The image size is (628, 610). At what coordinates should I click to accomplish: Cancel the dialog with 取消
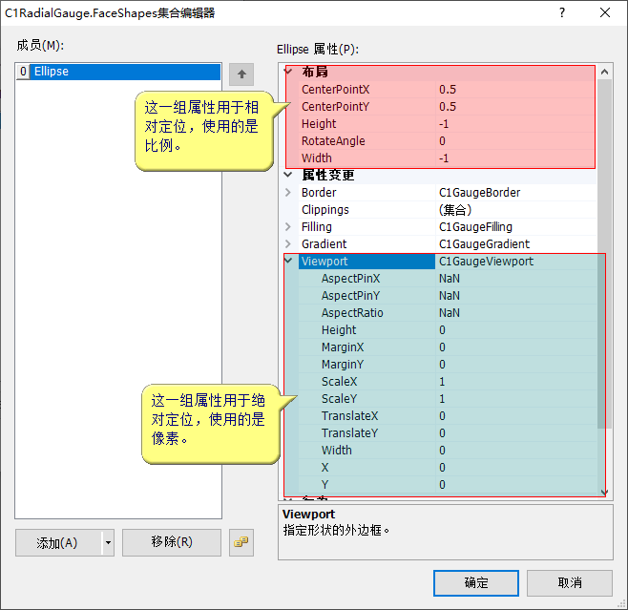tap(570, 582)
